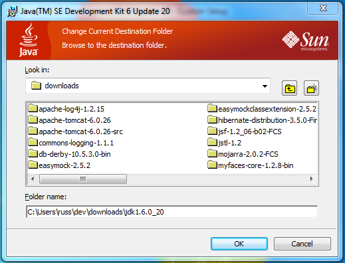Select the commons-logging-1.1.1 folder

(71, 143)
